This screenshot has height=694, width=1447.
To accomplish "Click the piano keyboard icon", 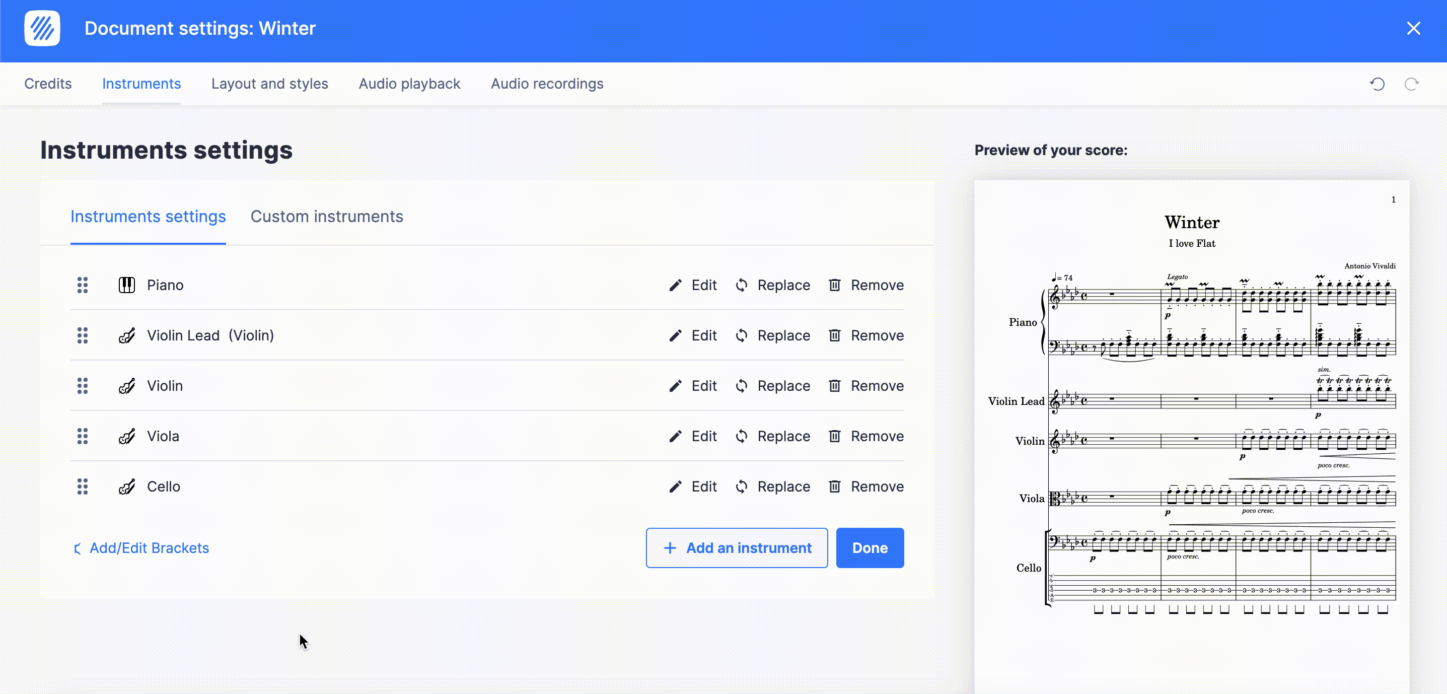I will 127,286.
